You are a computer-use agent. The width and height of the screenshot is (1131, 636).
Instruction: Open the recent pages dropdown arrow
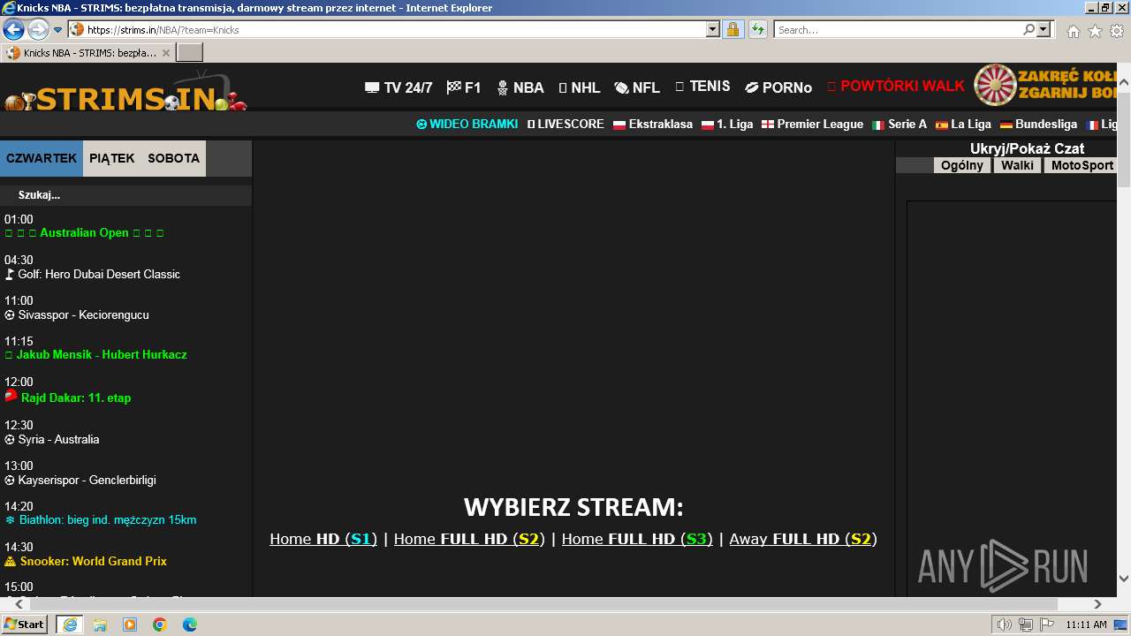point(58,30)
